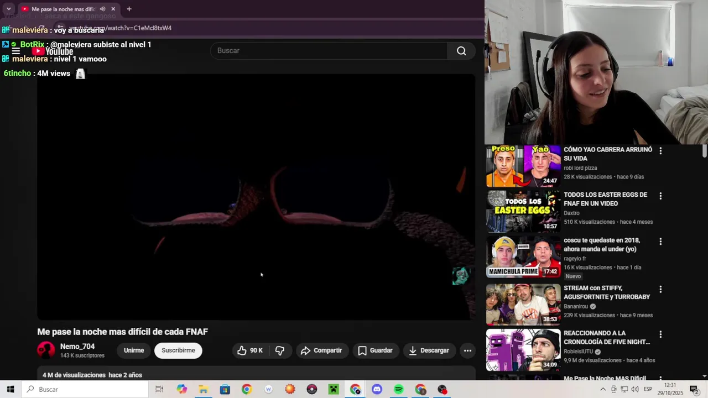Open Nemo_704 channel avatar
This screenshot has width=708, height=398.
coord(46,350)
